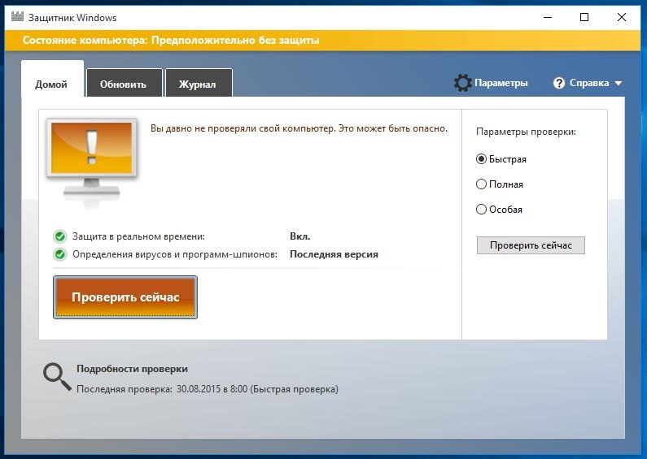
Task: Click the Защитник Windows title text
Action: coord(72,18)
